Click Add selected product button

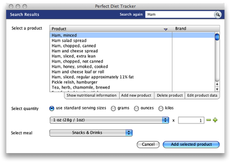click(191, 145)
